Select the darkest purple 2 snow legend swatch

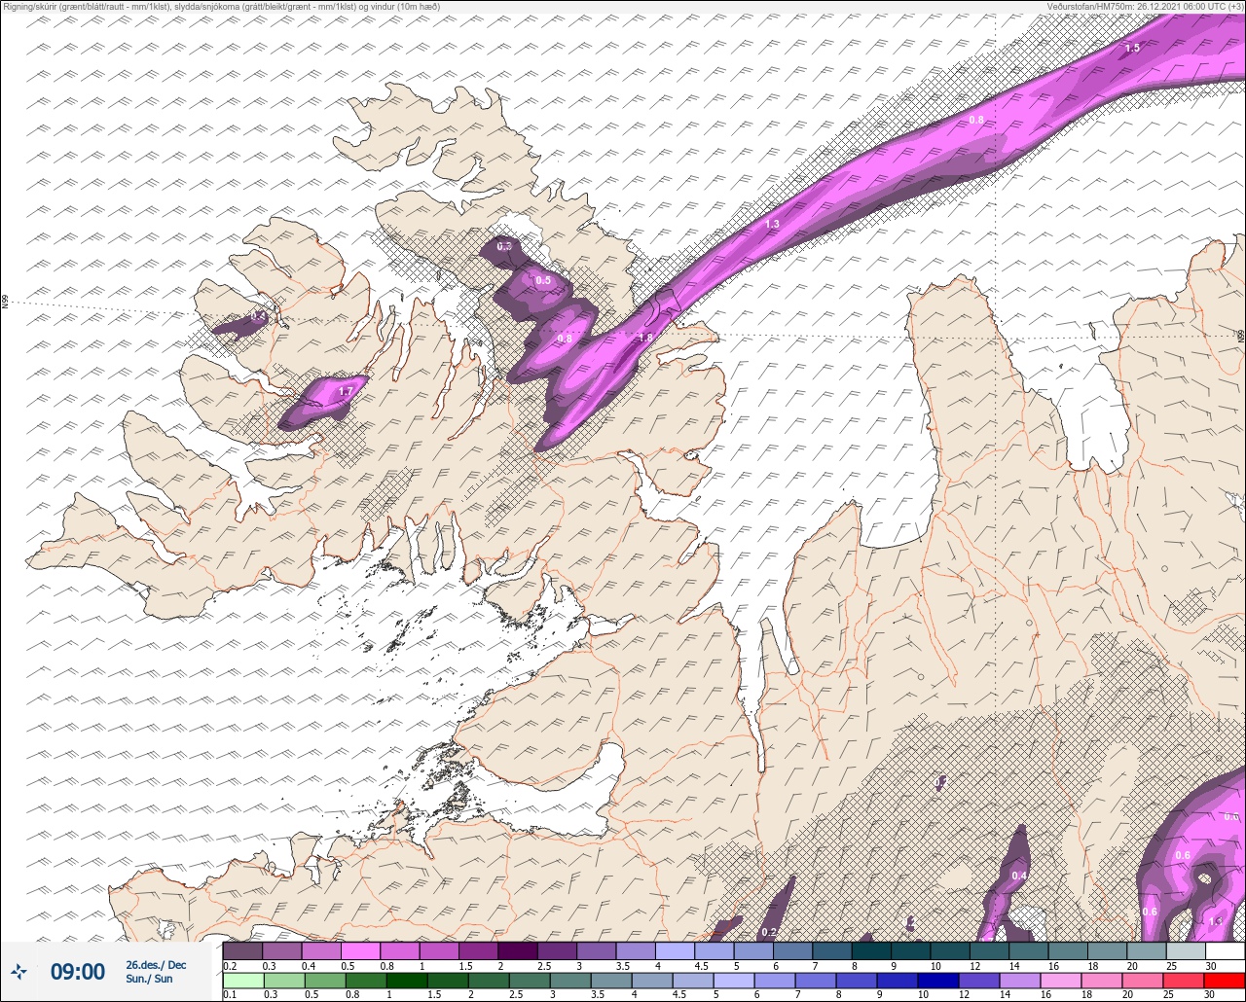(518, 950)
